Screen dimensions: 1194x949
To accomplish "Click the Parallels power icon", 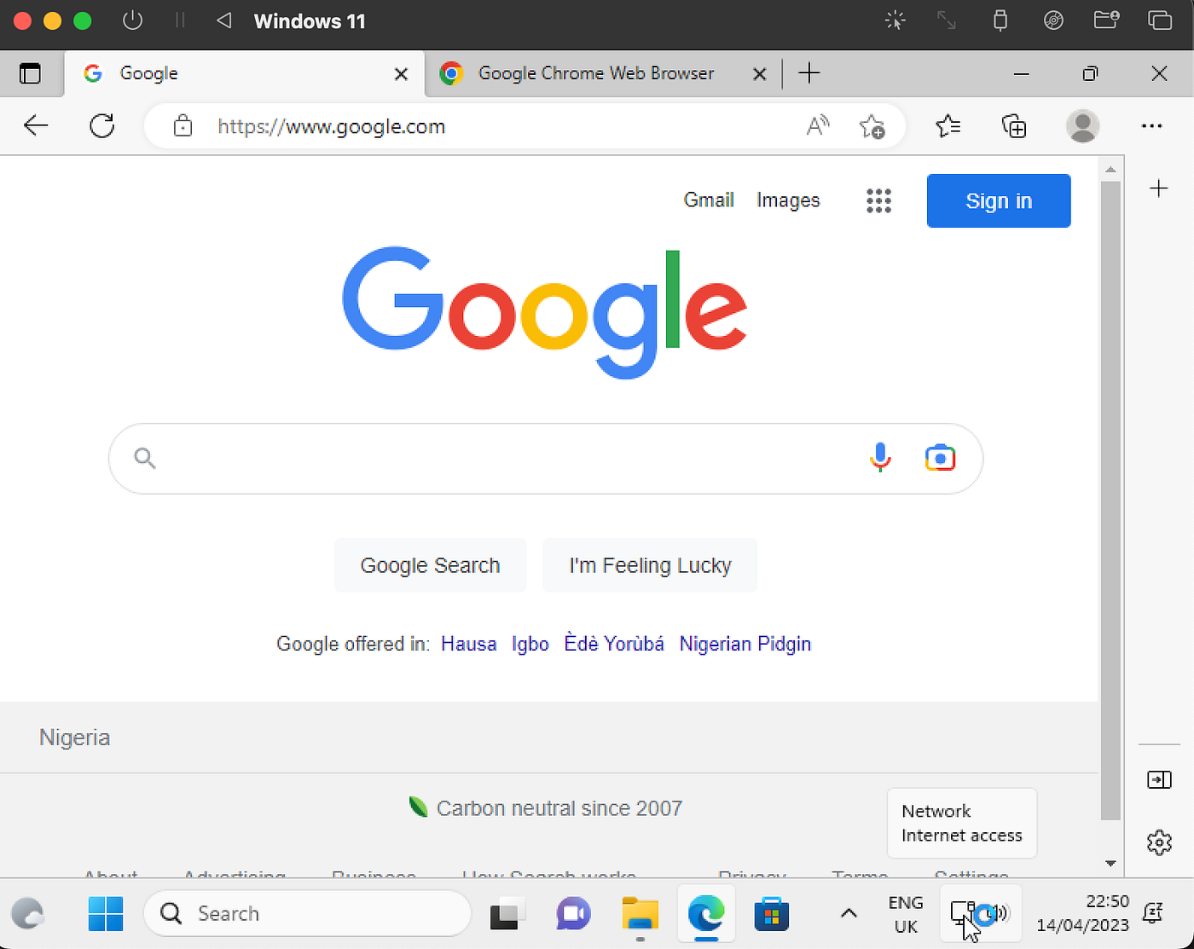I will 132,20.
